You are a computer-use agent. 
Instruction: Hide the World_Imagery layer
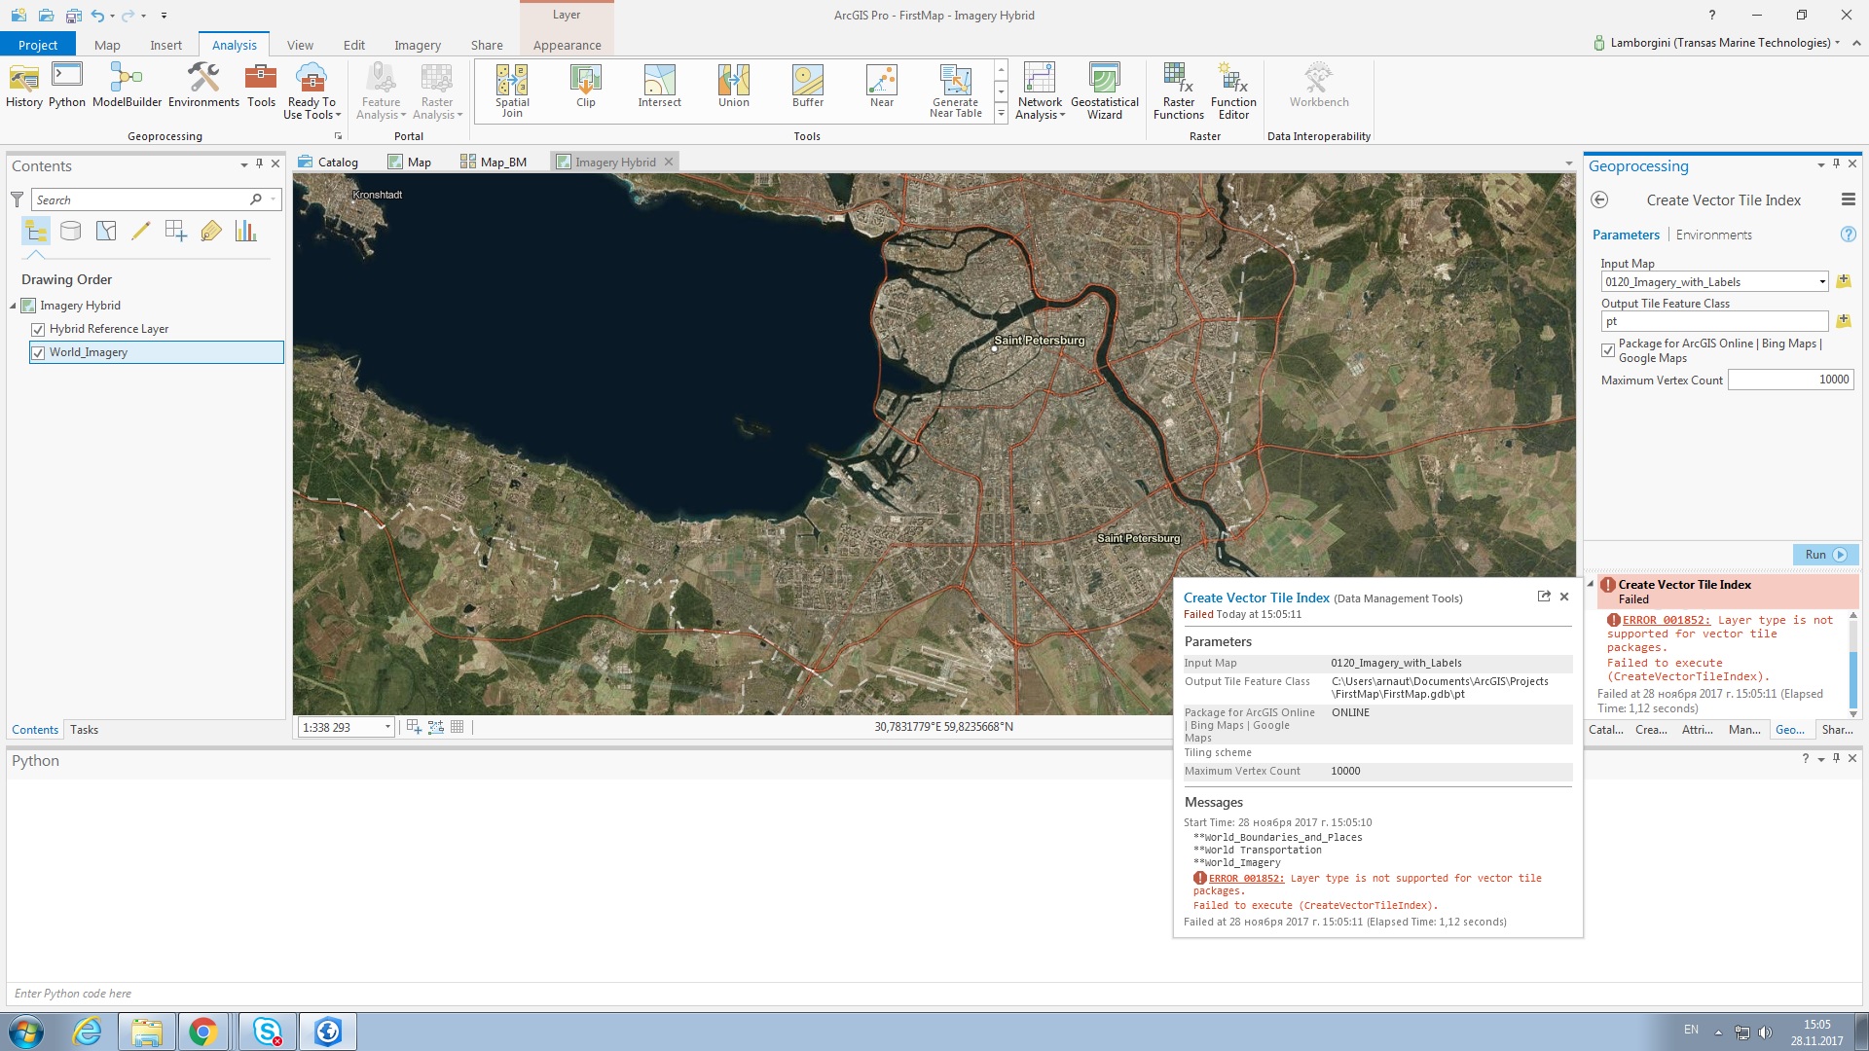pyautogui.click(x=37, y=351)
